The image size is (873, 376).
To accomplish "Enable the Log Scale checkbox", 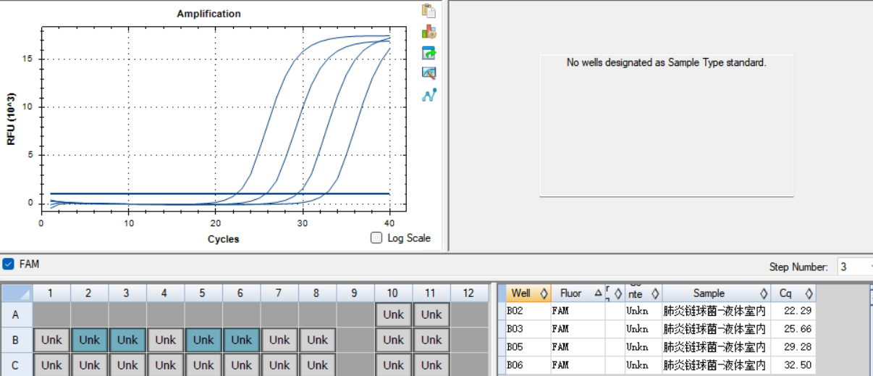I will [376, 238].
